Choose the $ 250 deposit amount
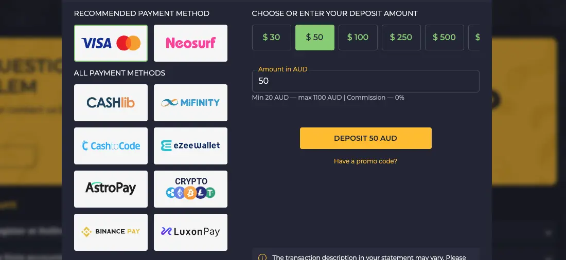 tap(401, 38)
